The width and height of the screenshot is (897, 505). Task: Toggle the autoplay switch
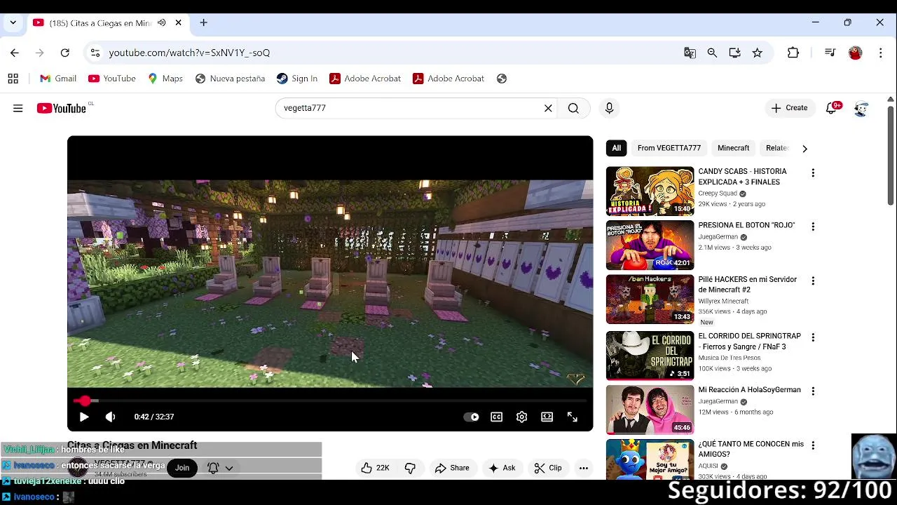tap(472, 417)
